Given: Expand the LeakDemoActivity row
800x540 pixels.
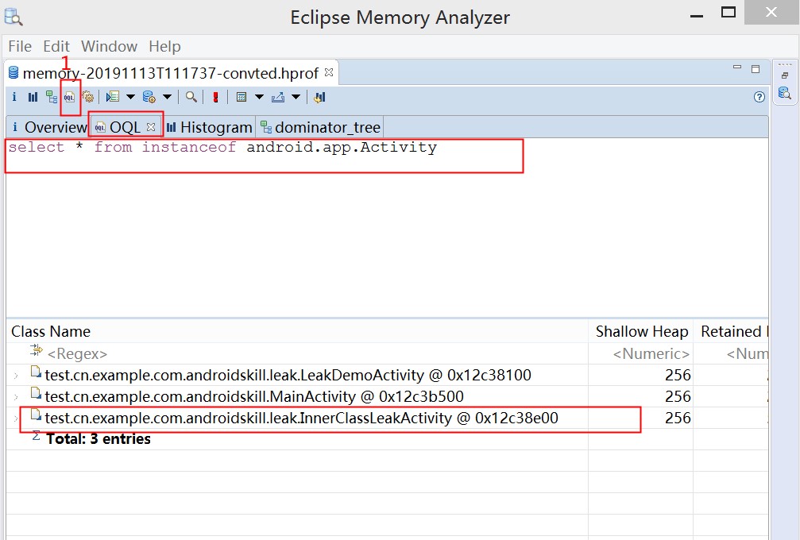Looking at the screenshot, I should (x=16, y=376).
